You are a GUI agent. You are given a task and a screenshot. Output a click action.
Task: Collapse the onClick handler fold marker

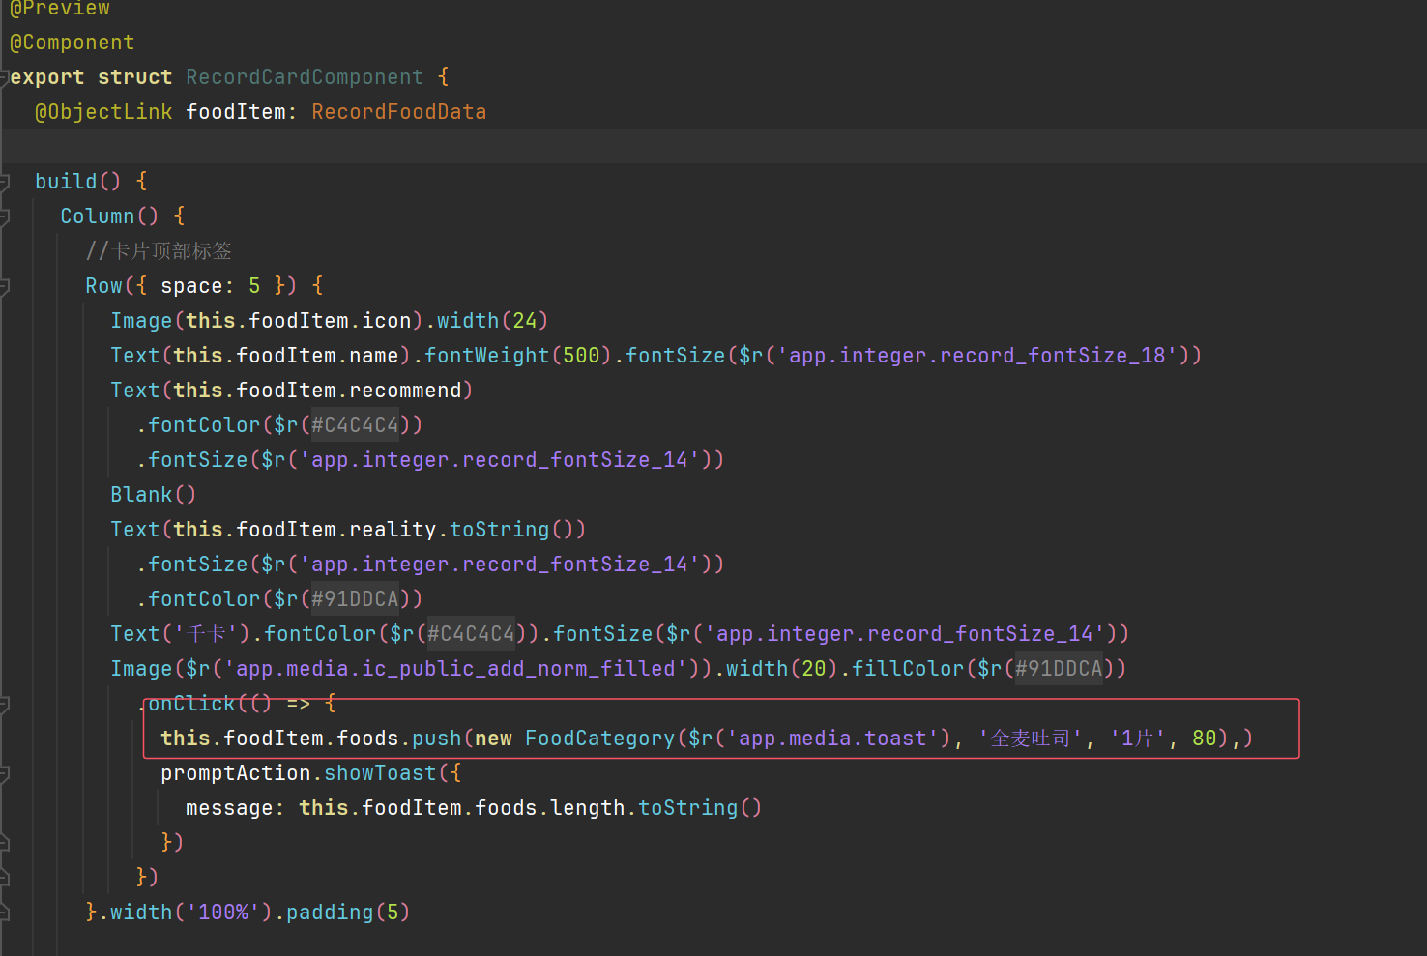[4, 704]
